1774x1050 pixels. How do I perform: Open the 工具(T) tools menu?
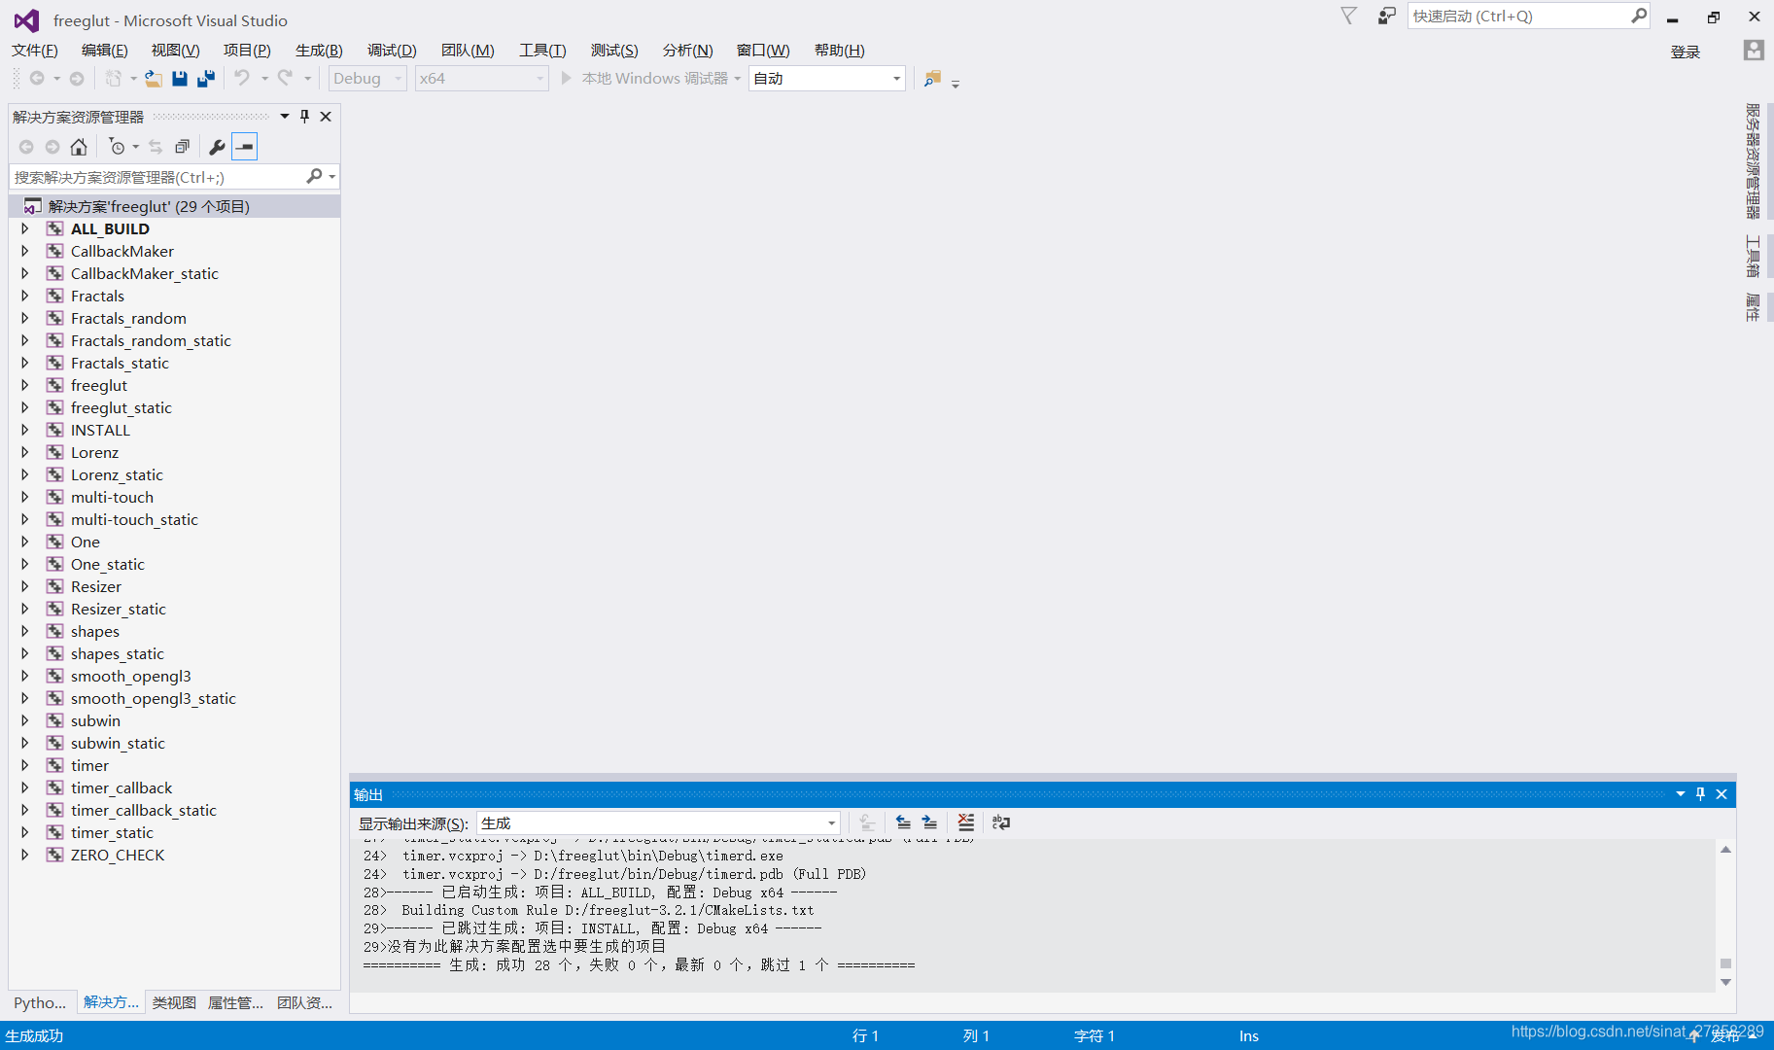(x=542, y=51)
